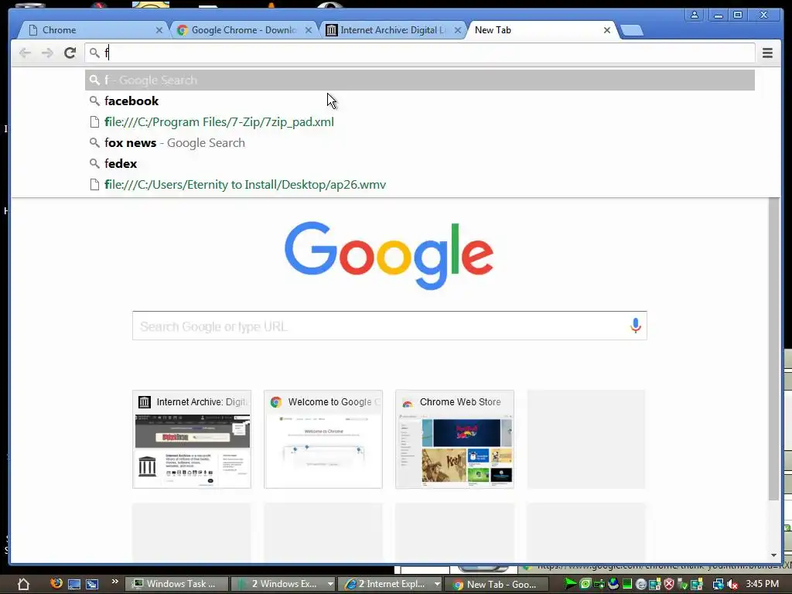Expand the Windows Explorer group dropdown arrow
This screenshot has width=792, height=594.
pyautogui.click(x=330, y=585)
